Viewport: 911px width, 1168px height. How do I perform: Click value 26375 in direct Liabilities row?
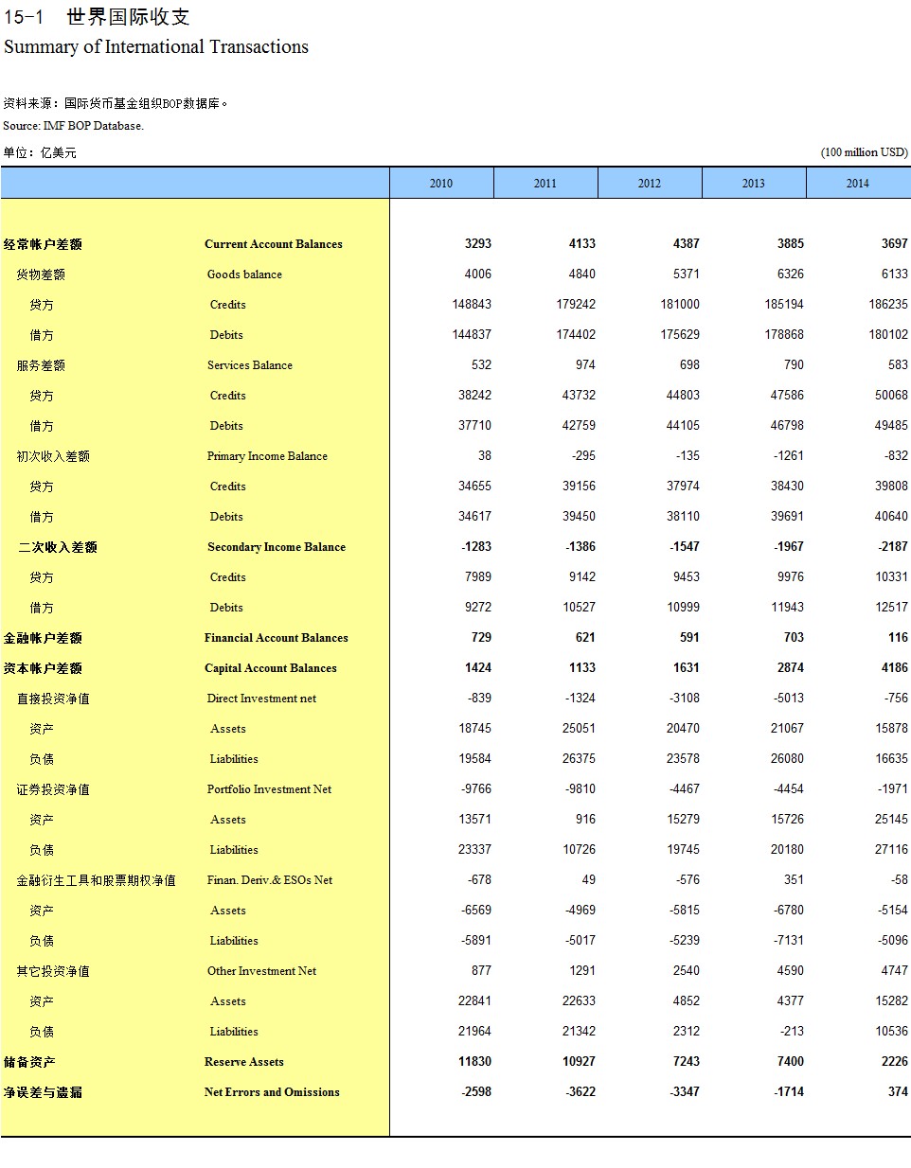(580, 758)
